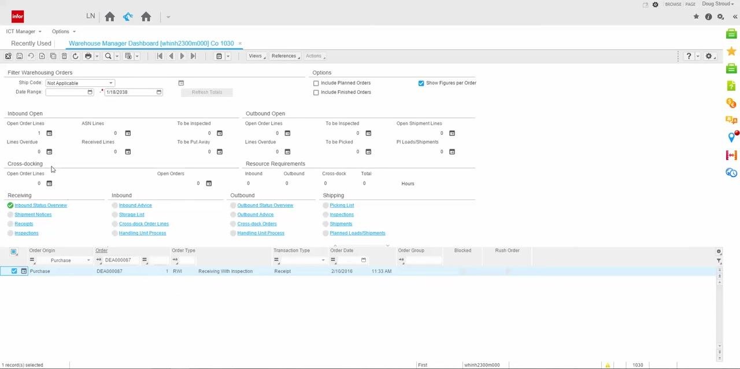Click the delete trash toolbar icon
This screenshot has height=369, width=740.
click(x=64, y=56)
